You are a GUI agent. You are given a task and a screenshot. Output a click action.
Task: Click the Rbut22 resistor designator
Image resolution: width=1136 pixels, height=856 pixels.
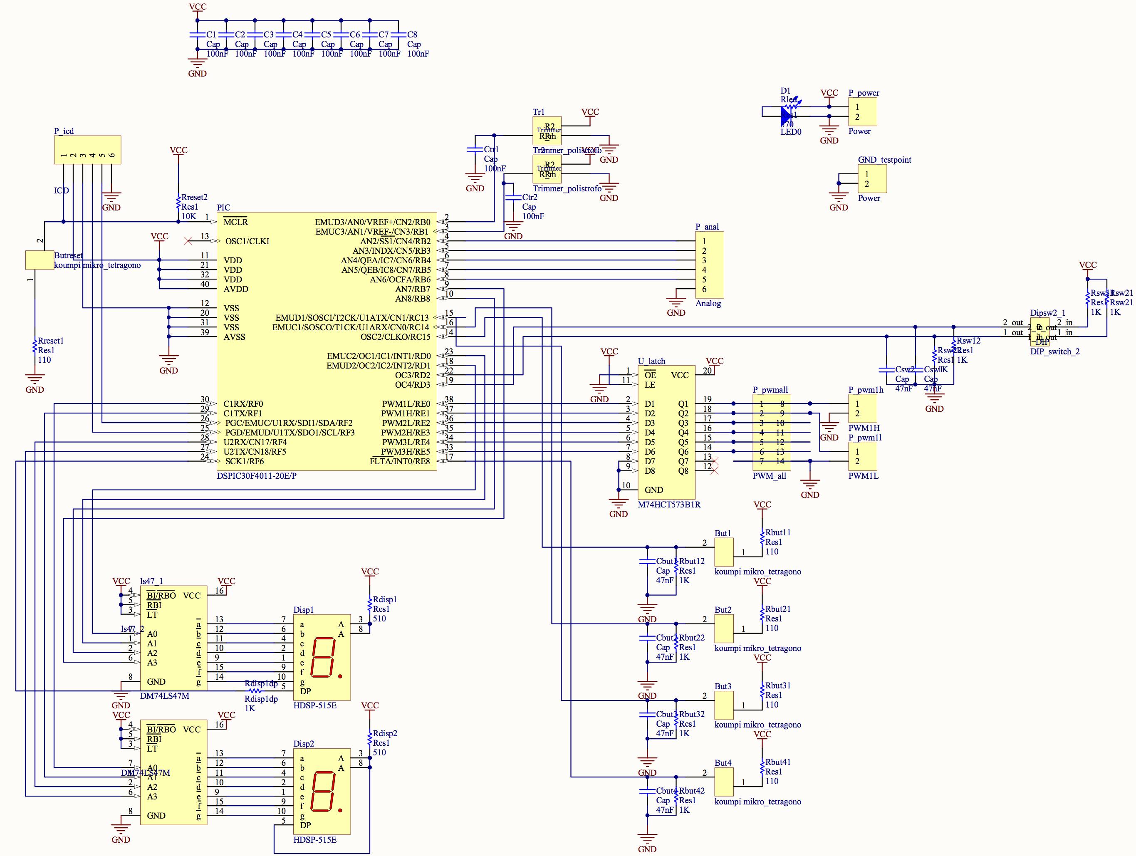(692, 638)
